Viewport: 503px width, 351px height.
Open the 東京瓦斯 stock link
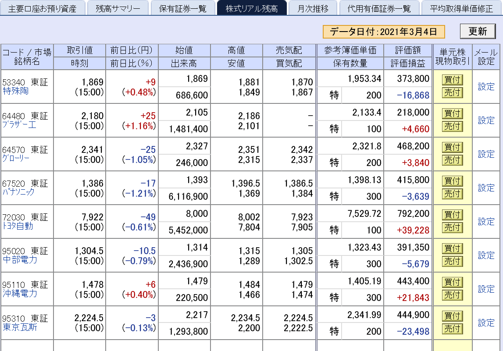[20, 327]
